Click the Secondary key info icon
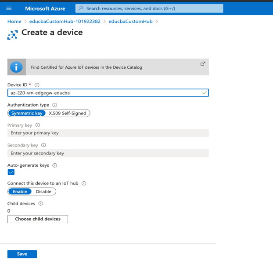 [43, 145]
